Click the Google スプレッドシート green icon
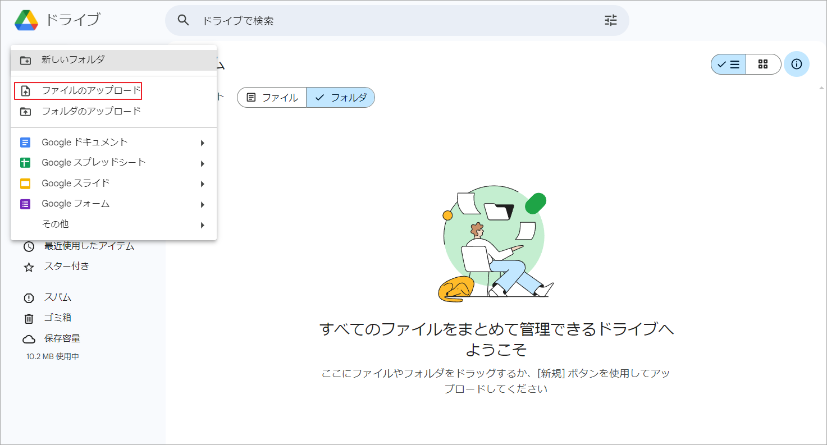The image size is (827, 445). click(x=25, y=163)
